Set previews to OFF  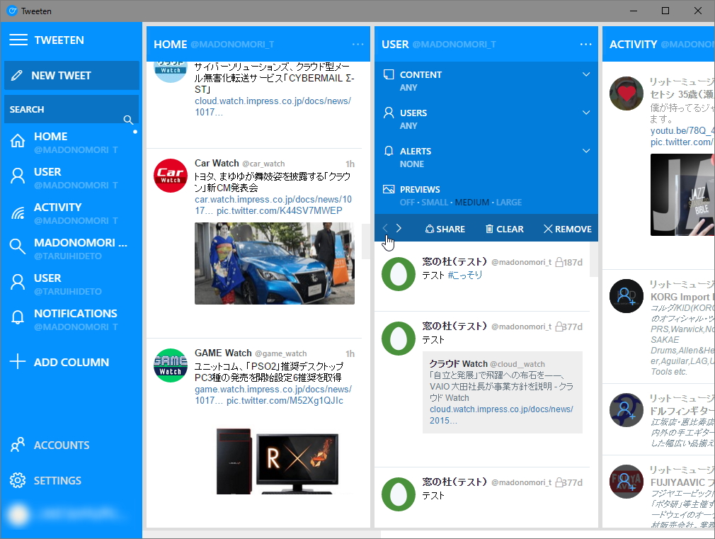click(407, 202)
